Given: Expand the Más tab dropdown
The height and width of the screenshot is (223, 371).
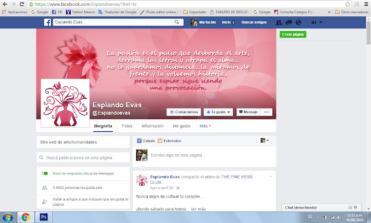Looking at the screenshot, I should 205,126.
